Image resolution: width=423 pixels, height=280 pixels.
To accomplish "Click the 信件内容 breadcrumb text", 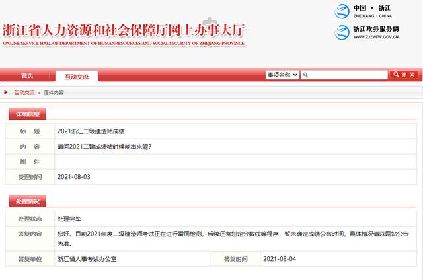I will (54, 92).
